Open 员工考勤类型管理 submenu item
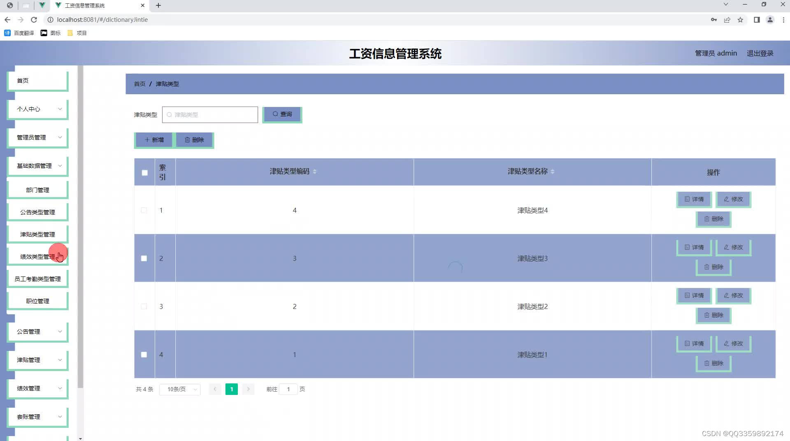 point(37,279)
